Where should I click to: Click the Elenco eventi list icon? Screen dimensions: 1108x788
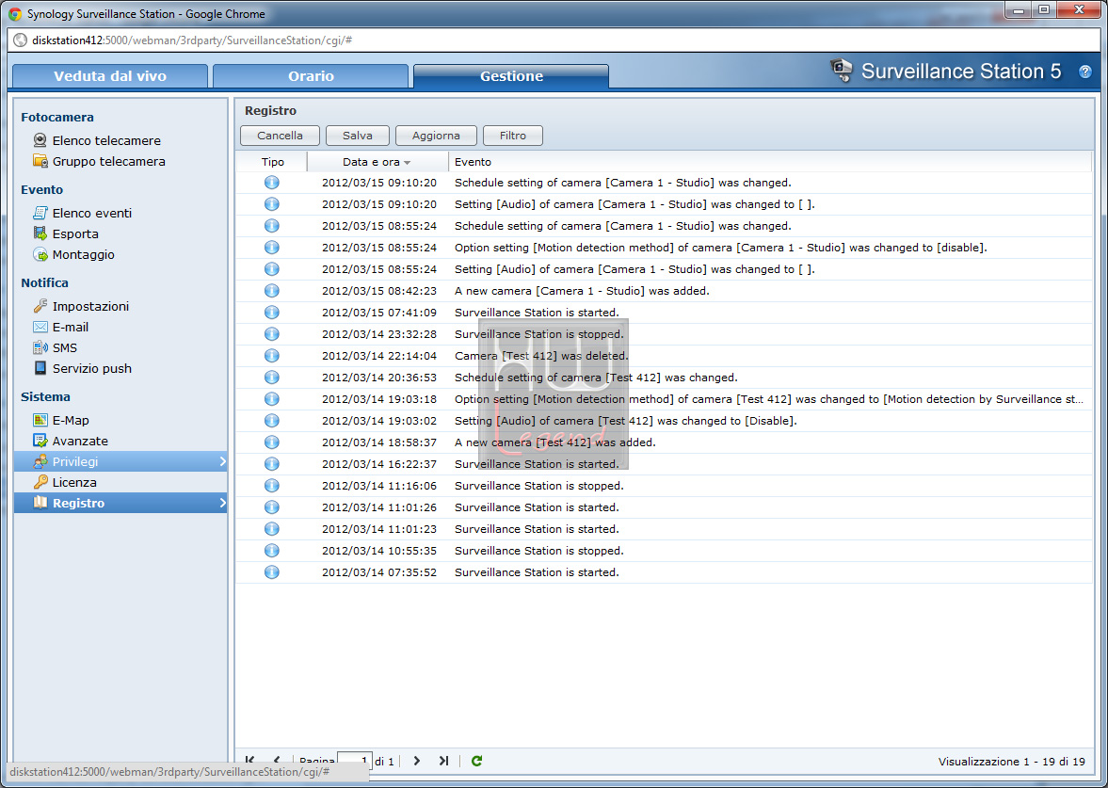point(40,212)
